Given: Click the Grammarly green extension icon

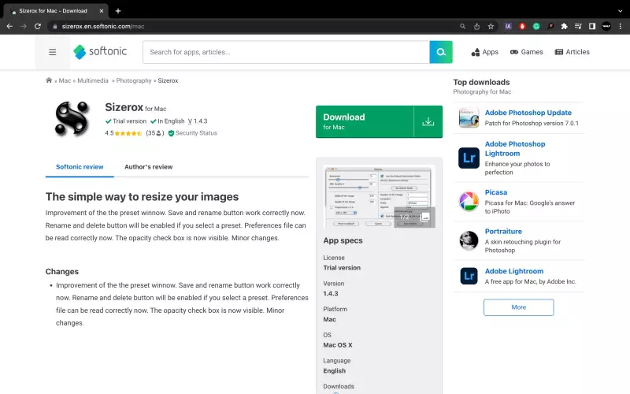Looking at the screenshot, I should pos(536,26).
